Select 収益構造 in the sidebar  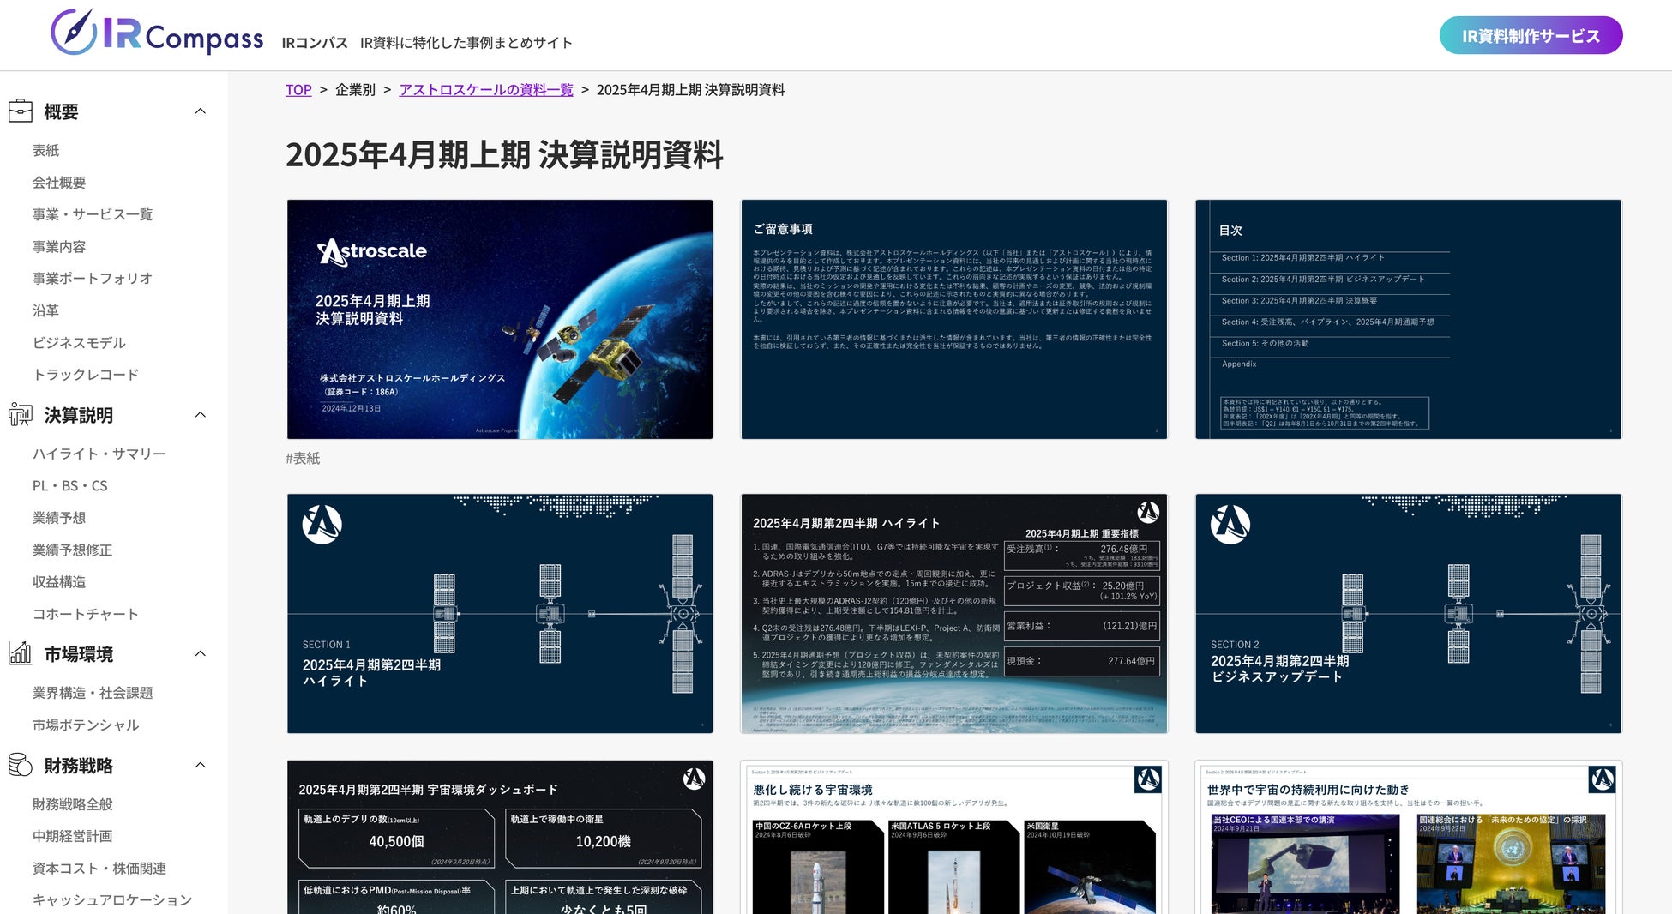pos(59,582)
